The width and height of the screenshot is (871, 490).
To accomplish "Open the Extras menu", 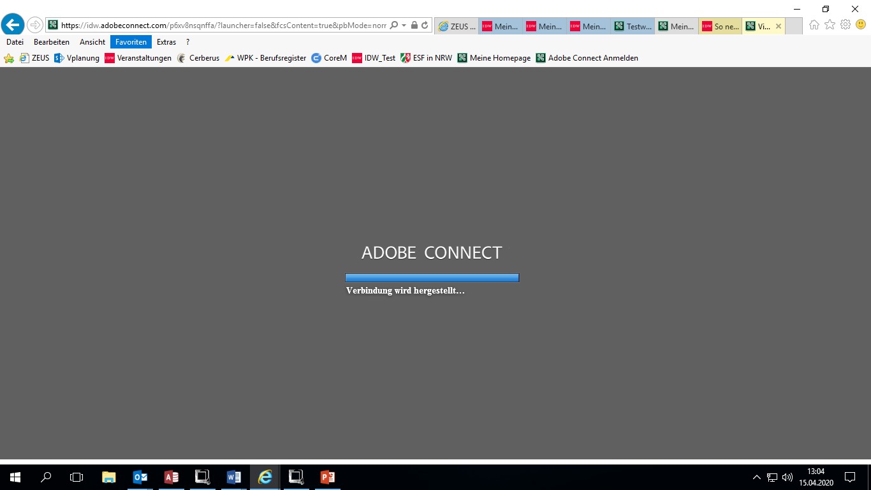I will [166, 42].
